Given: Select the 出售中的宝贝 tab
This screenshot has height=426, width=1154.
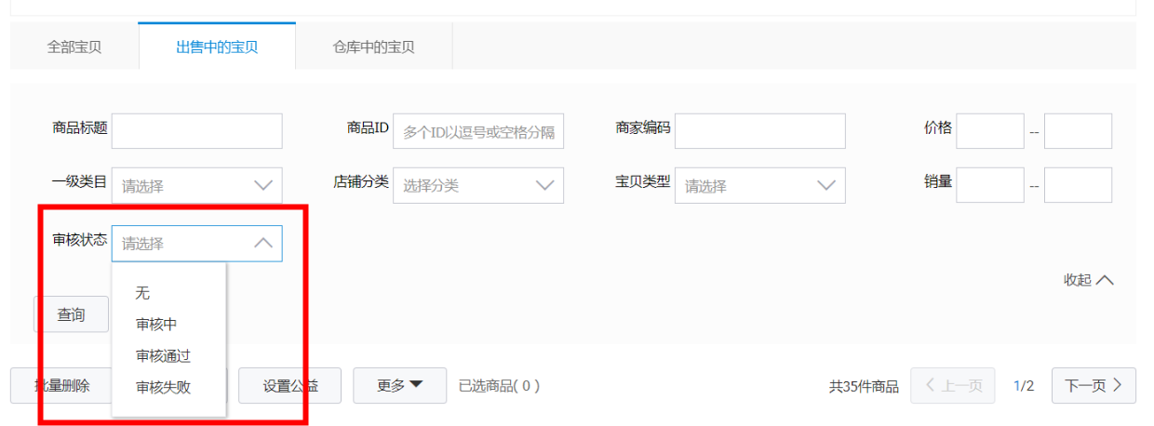Looking at the screenshot, I should [217, 47].
